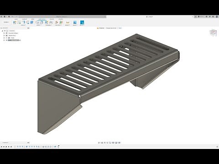Screen dimensions: 219x164
Task: Switch to the Utilities toolbar tab
Action: point(61,19)
